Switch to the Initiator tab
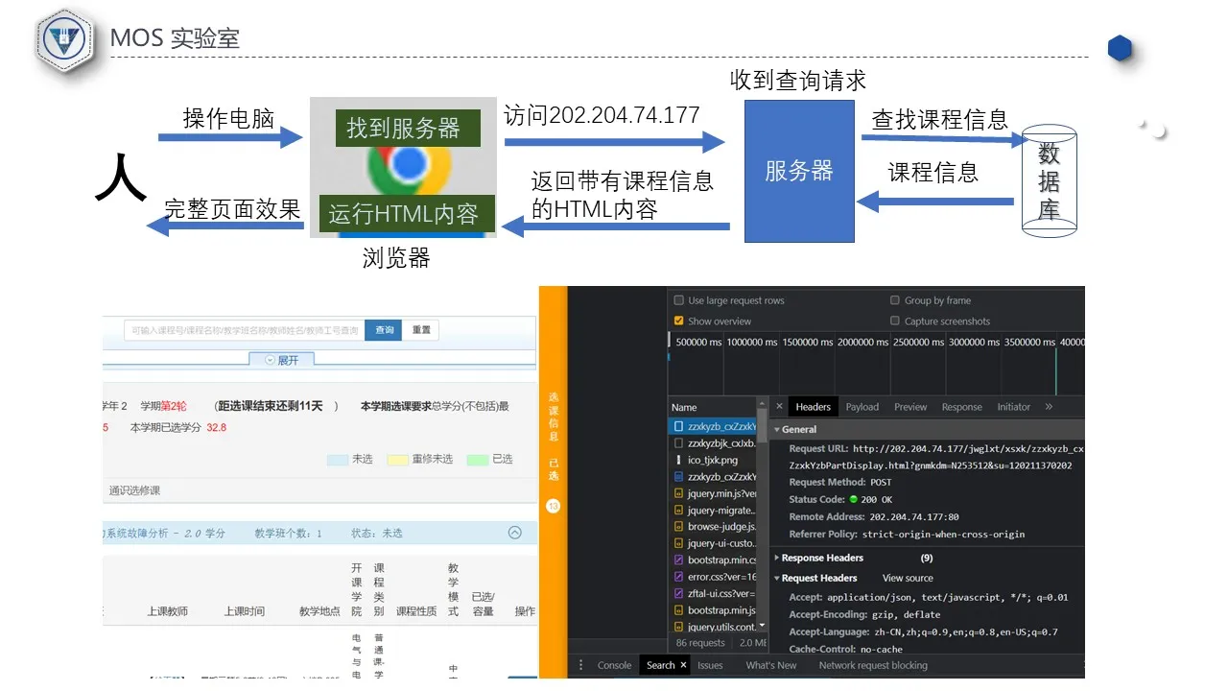 tap(1013, 407)
